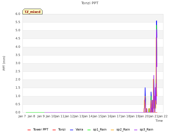Click the Jan 20 x-axis tick label
Viewport: 180px width, 135px height.
click(144, 116)
